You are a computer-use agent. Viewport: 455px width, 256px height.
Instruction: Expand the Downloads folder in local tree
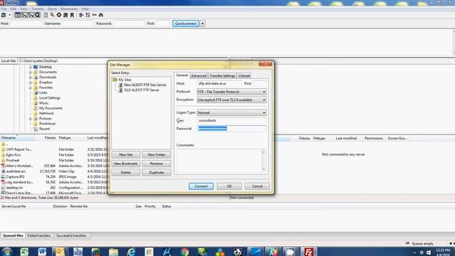pos(30,78)
